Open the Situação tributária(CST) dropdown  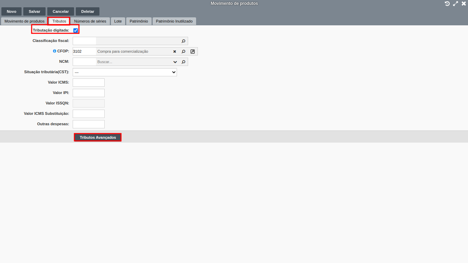click(x=124, y=72)
